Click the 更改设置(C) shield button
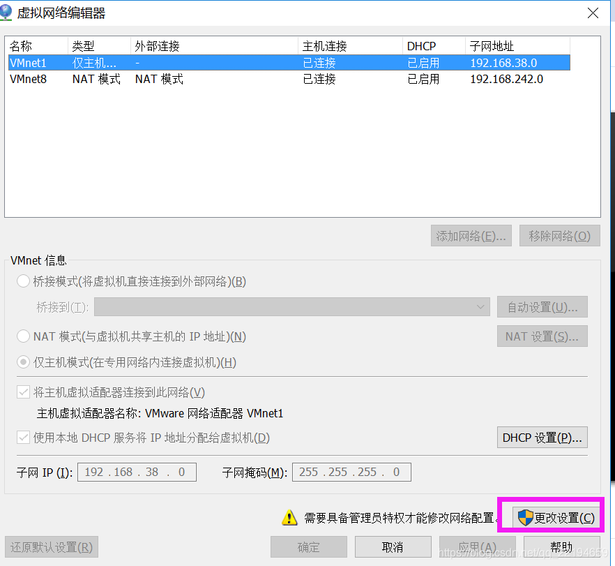Viewport: 615px width, 566px height. (556, 518)
